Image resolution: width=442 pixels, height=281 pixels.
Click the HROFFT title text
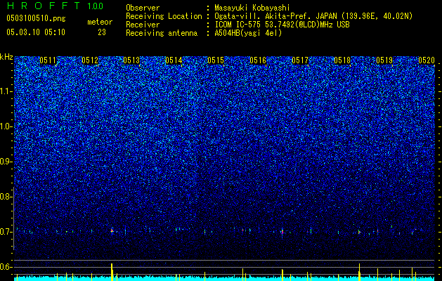click(x=44, y=6)
